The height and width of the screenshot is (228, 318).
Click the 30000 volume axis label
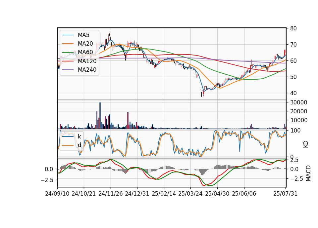[x=299, y=102]
